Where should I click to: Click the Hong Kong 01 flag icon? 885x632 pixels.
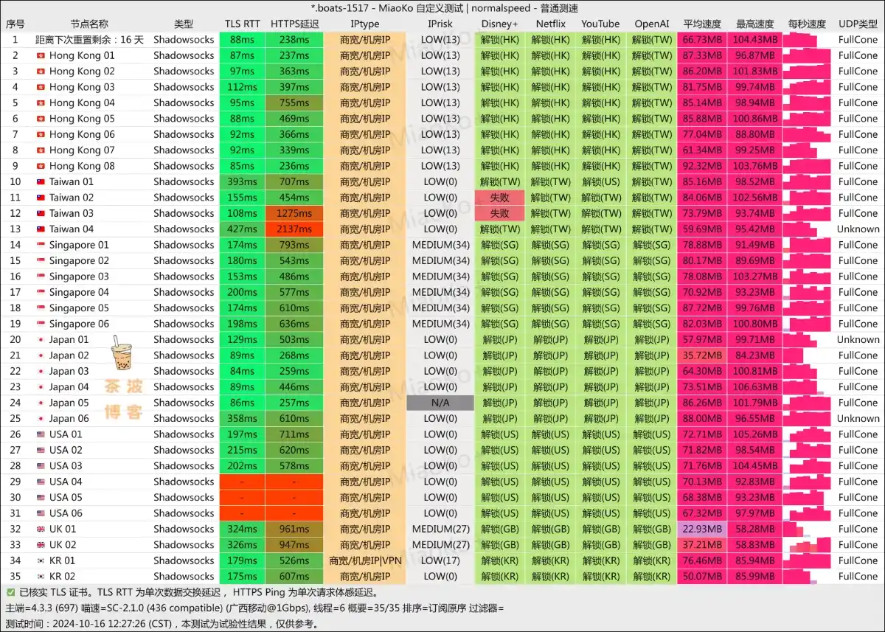pyautogui.click(x=41, y=55)
